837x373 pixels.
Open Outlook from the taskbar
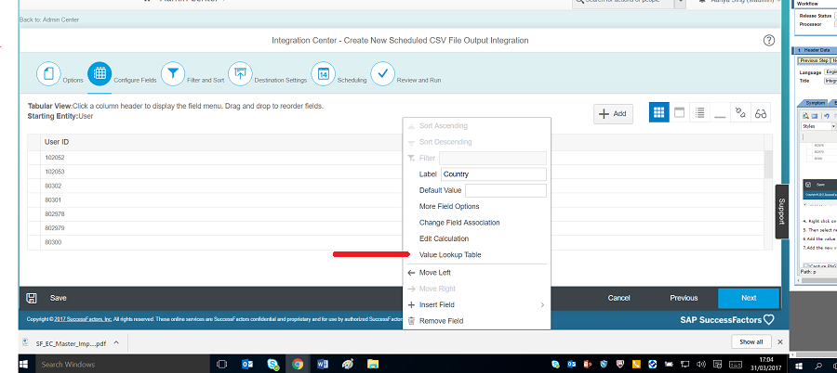point(247,365)
